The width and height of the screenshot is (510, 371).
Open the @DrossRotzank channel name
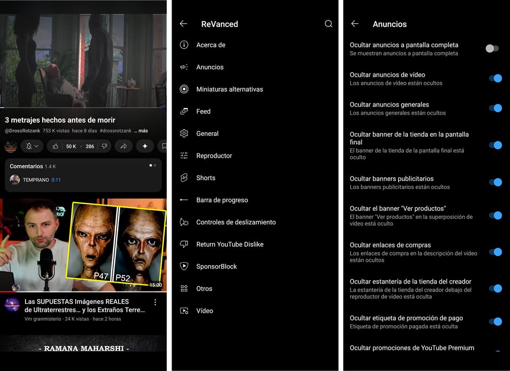tap(23, 130)
